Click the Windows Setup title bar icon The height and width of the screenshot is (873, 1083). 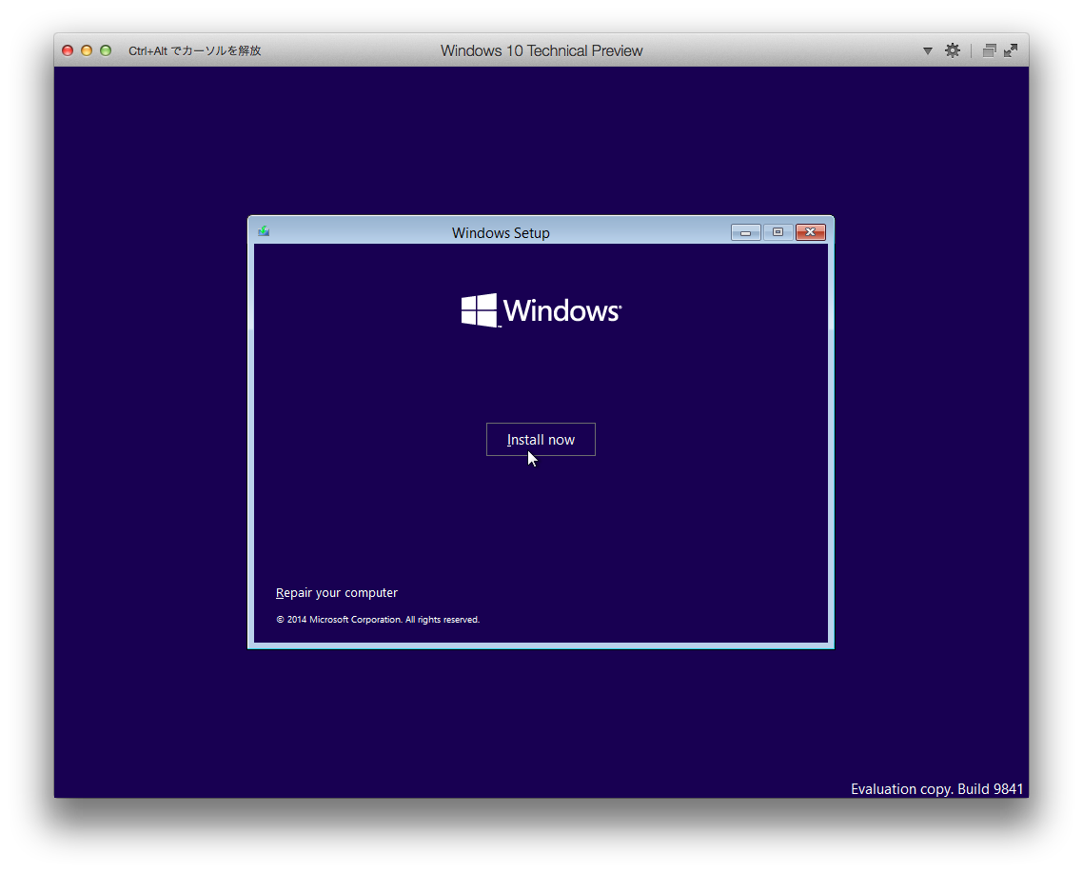(x=264, y=231)
